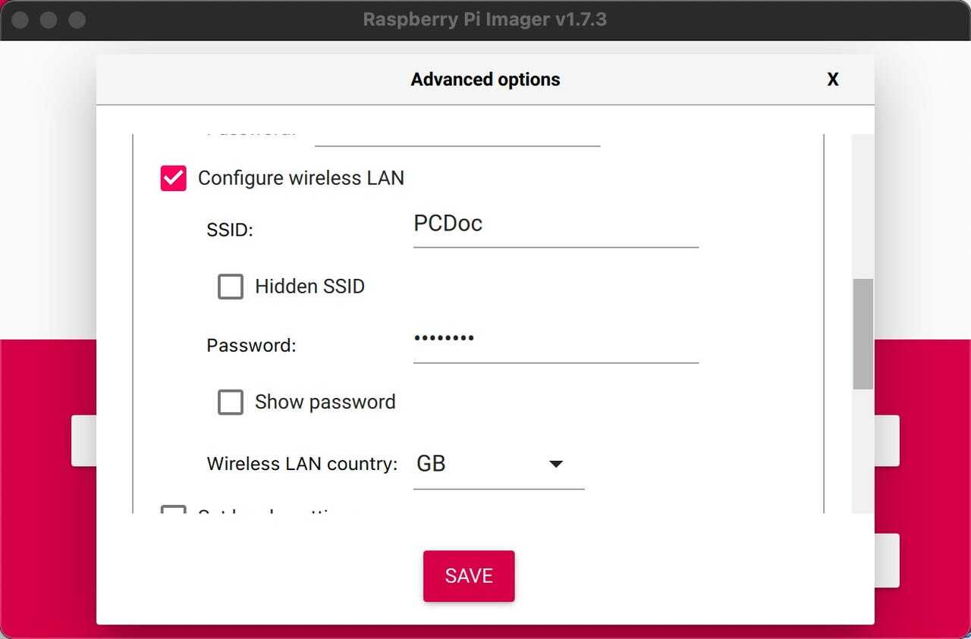Viewport: 971px width, 639px height.
Task: Click the SAVE button
Action: coord(469,576)
